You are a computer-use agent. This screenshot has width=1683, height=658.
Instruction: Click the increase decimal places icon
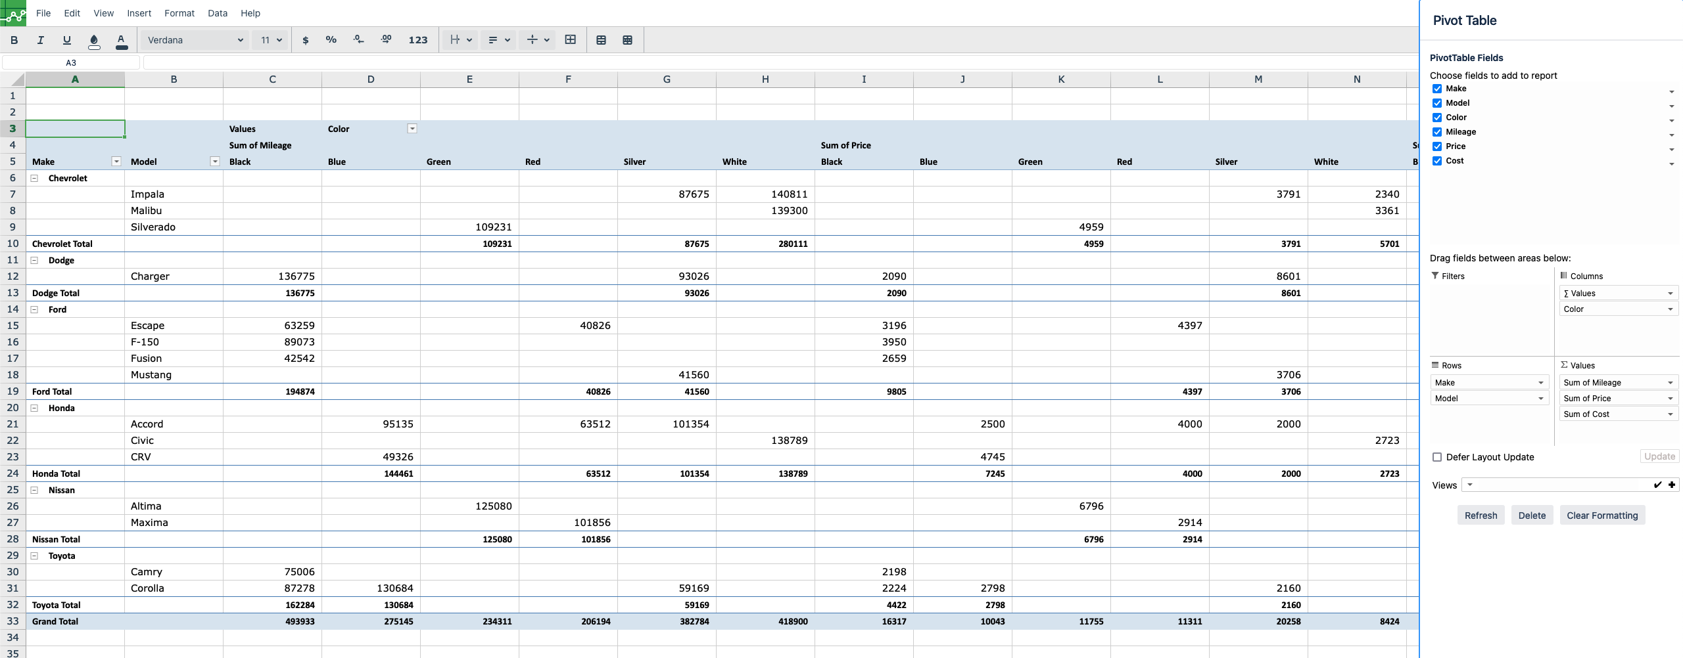pyautogui.click(x=386, y=40)
